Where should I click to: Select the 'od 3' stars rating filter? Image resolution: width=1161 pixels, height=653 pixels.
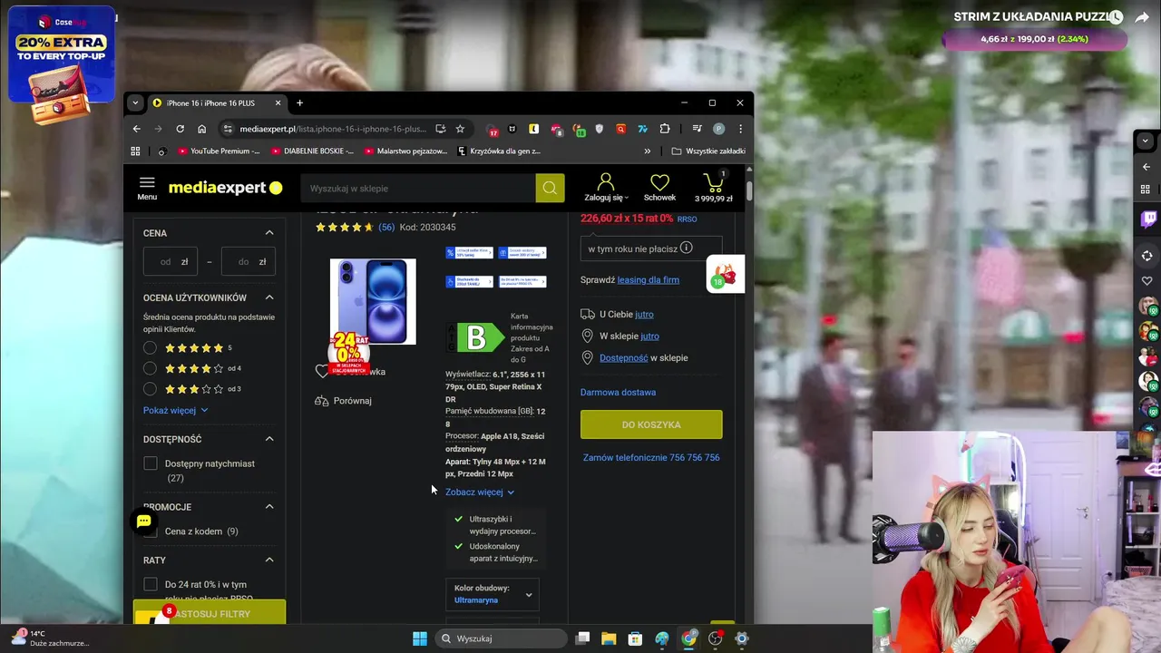click(151, 389)
